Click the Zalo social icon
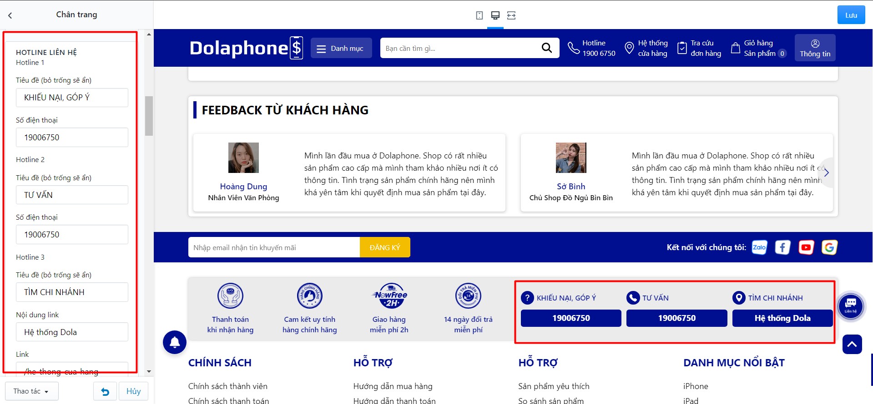 (x=759, y=247)
